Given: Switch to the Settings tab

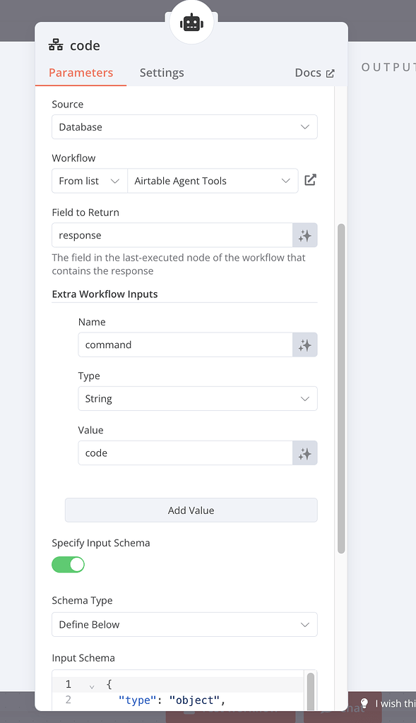Looking at the screenshot, I should coord(162,72).
